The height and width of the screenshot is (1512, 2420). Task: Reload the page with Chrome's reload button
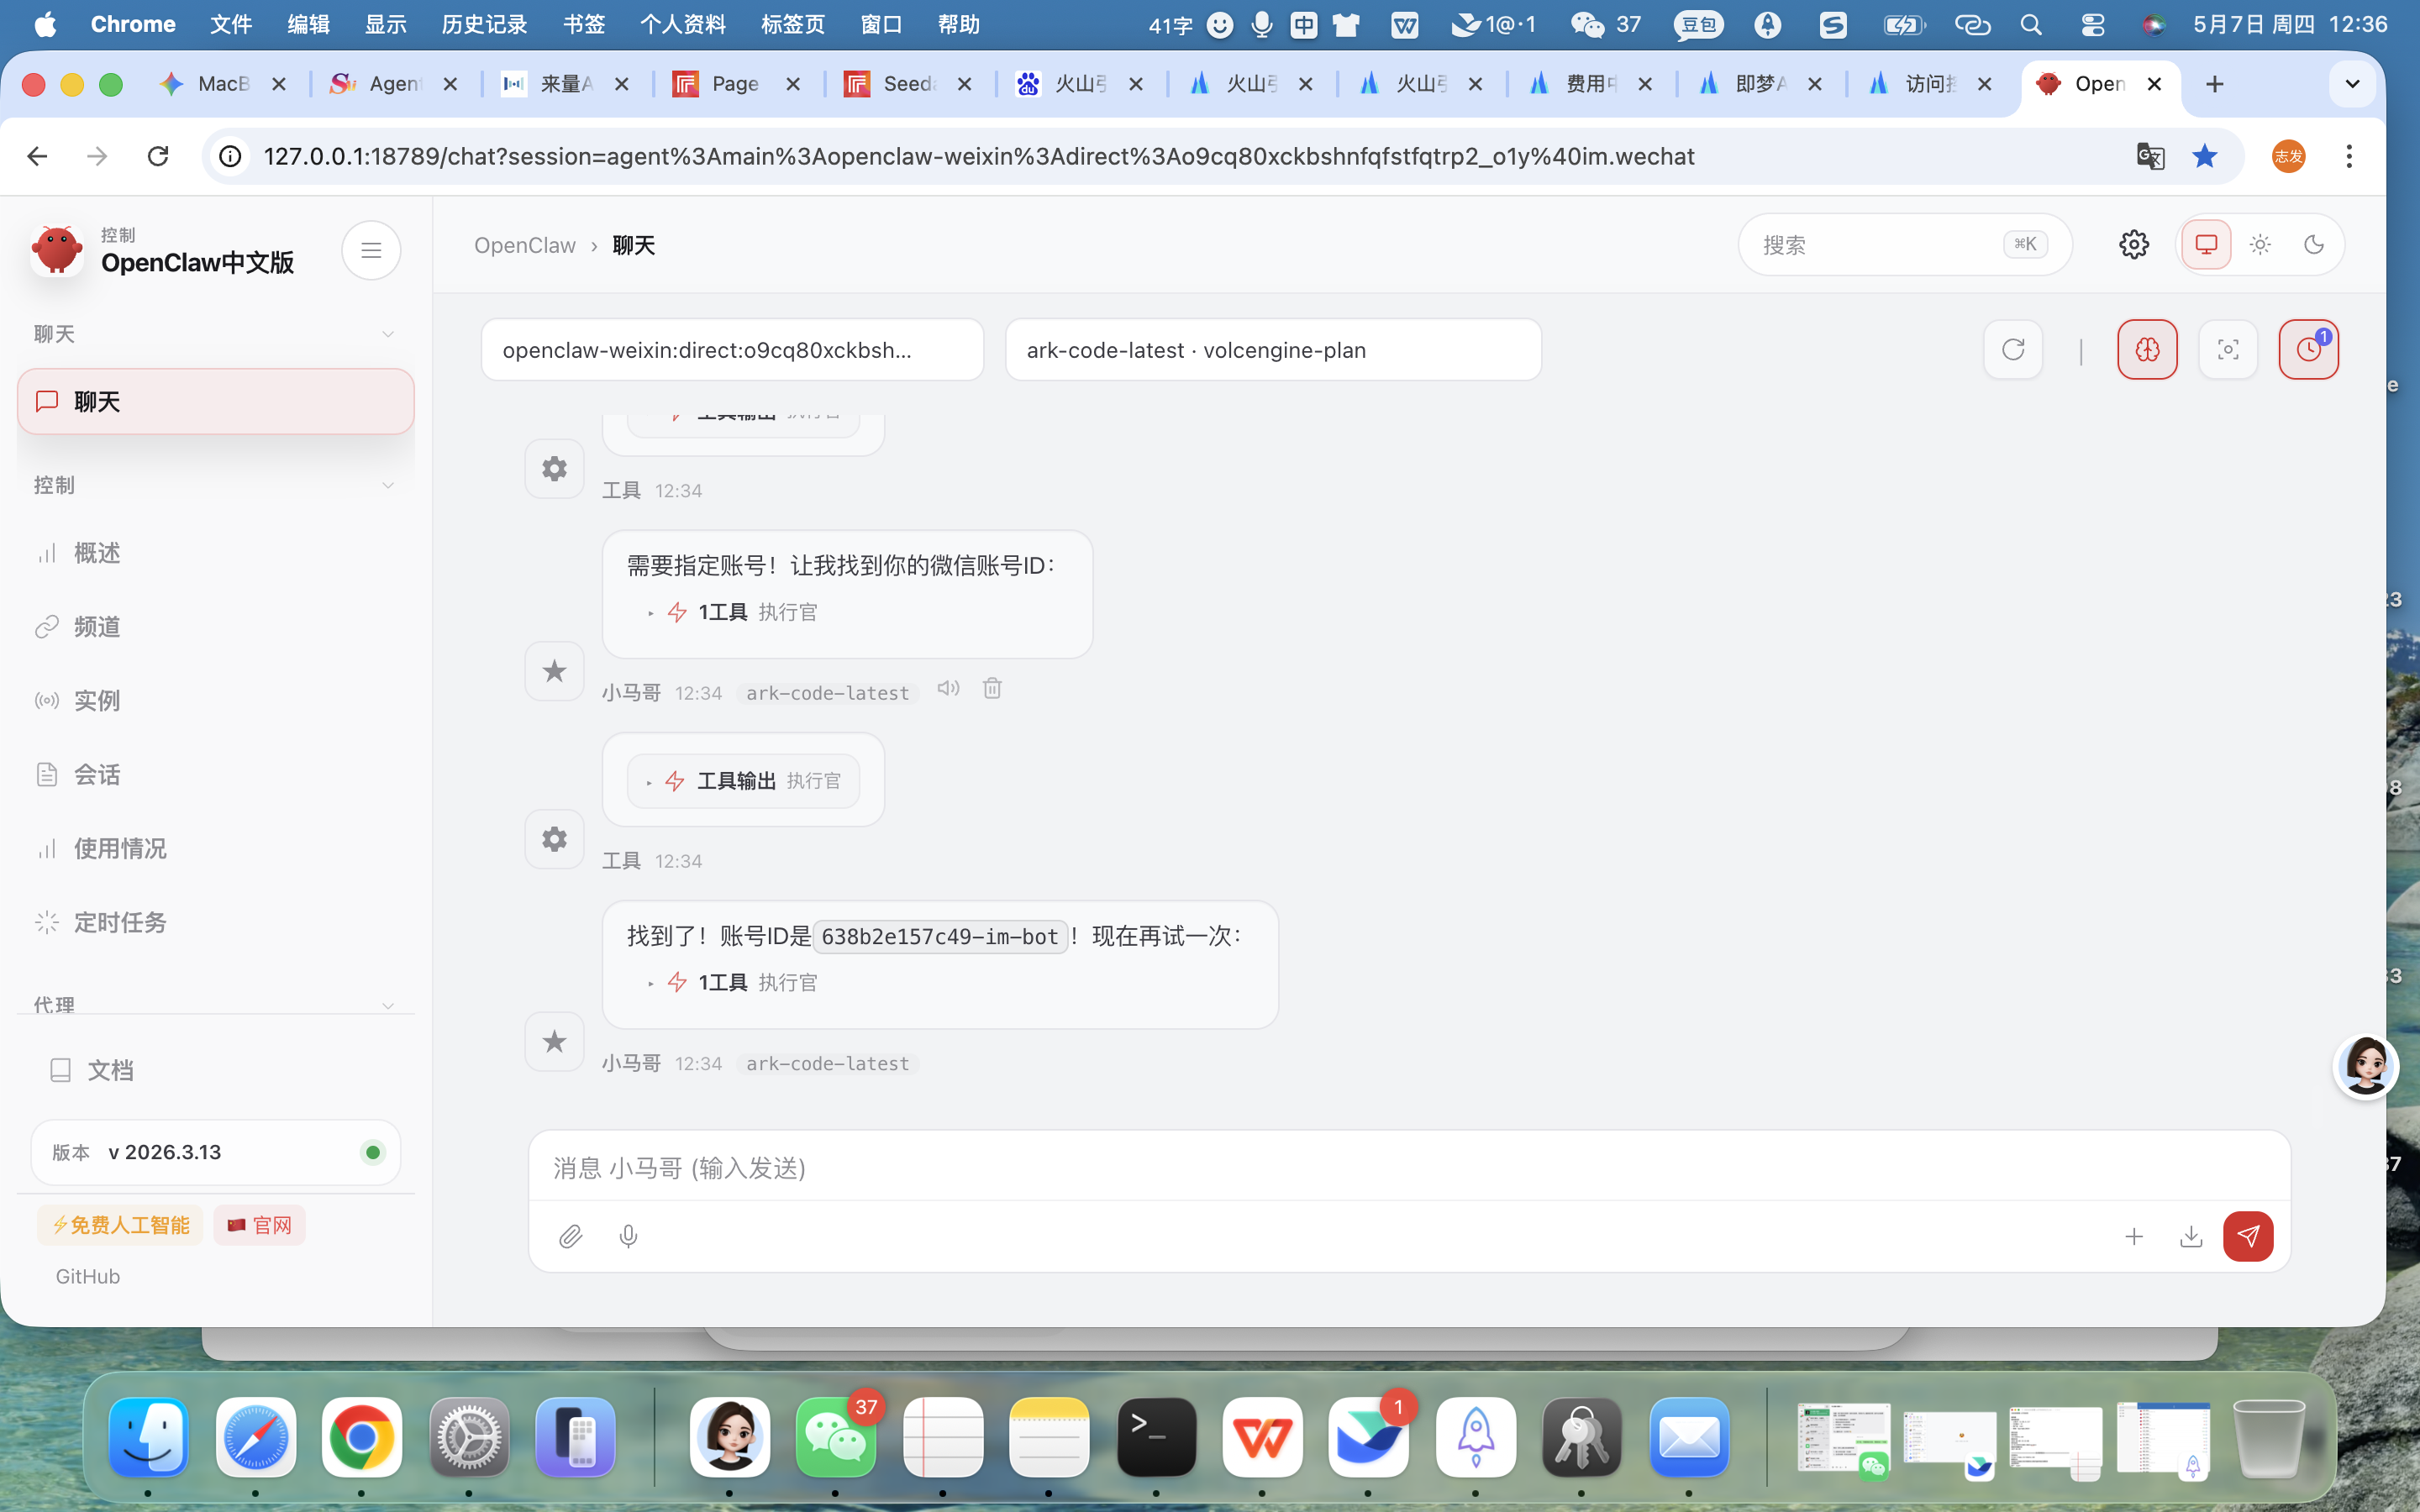point(158,156)
